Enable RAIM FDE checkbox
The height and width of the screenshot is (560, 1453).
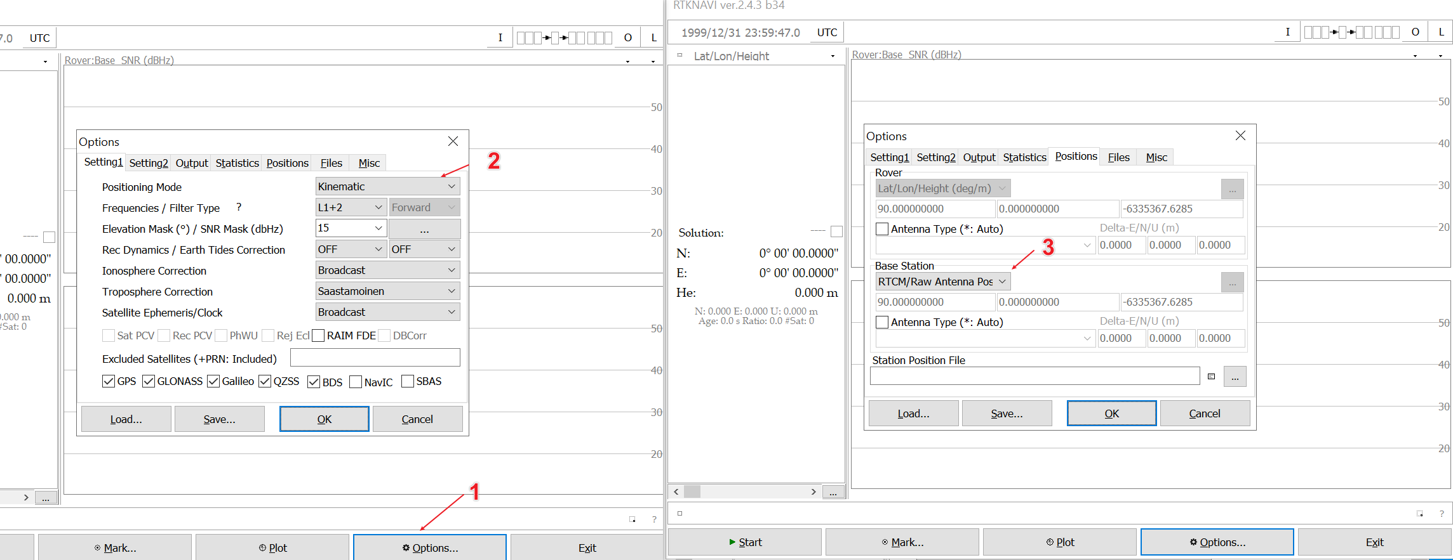pos(318,335)
